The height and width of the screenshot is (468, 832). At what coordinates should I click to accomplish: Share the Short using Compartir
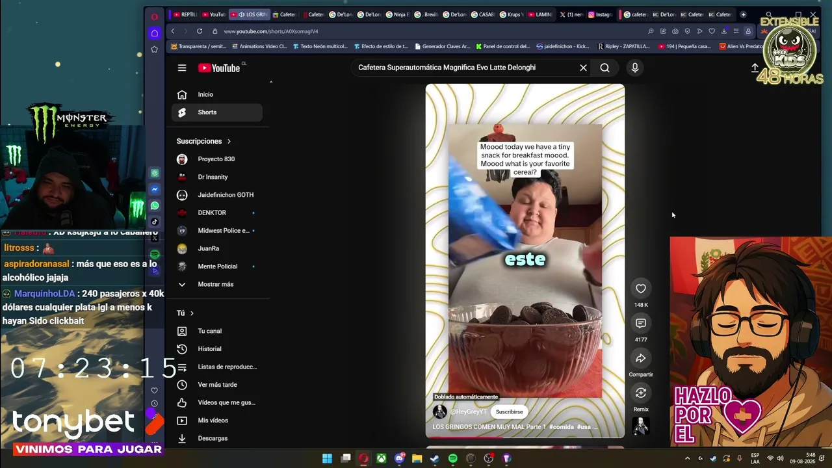641,358
